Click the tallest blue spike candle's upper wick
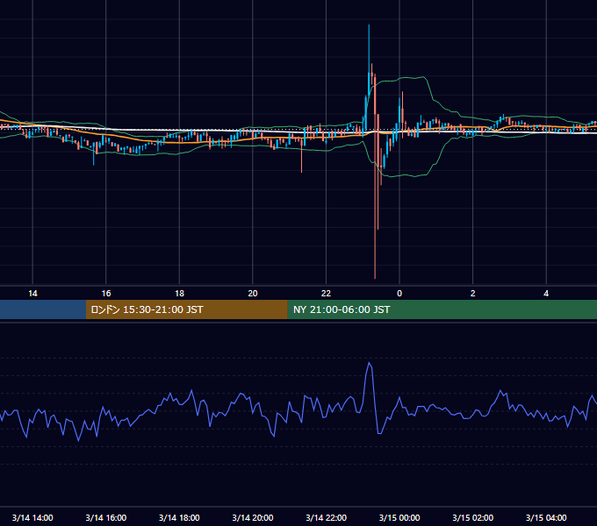This screenshot has height=526, width=597. [x=369, y=47]
